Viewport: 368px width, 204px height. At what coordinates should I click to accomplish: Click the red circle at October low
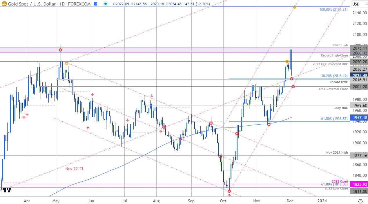click(229, 191)
